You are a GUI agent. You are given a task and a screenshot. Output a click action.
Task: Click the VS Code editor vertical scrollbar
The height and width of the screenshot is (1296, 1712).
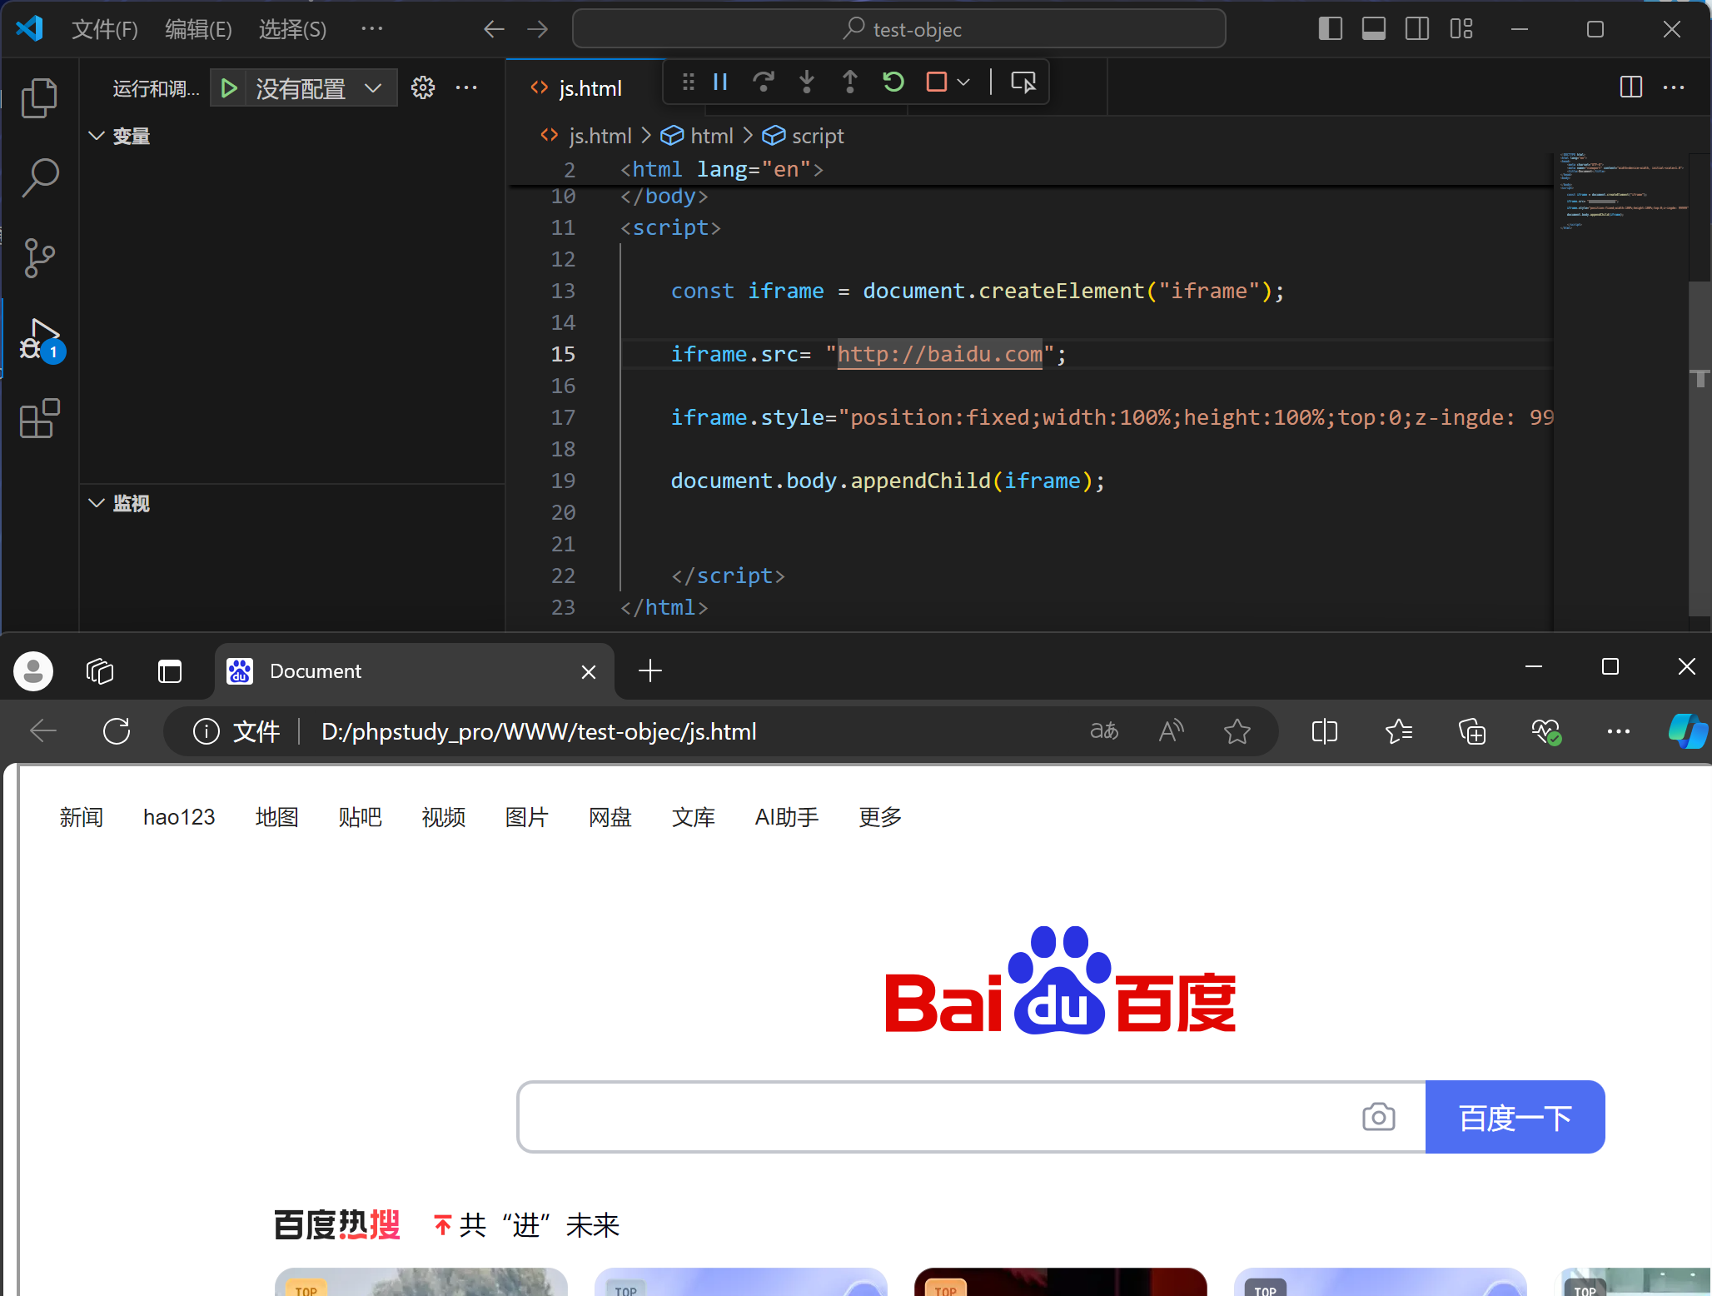[x=1699, y=450]
